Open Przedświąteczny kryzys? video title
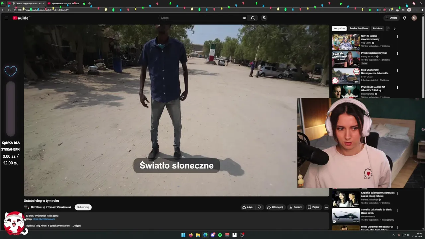The height and width of the screenshot is (239, 425). [x=374, y=53]
